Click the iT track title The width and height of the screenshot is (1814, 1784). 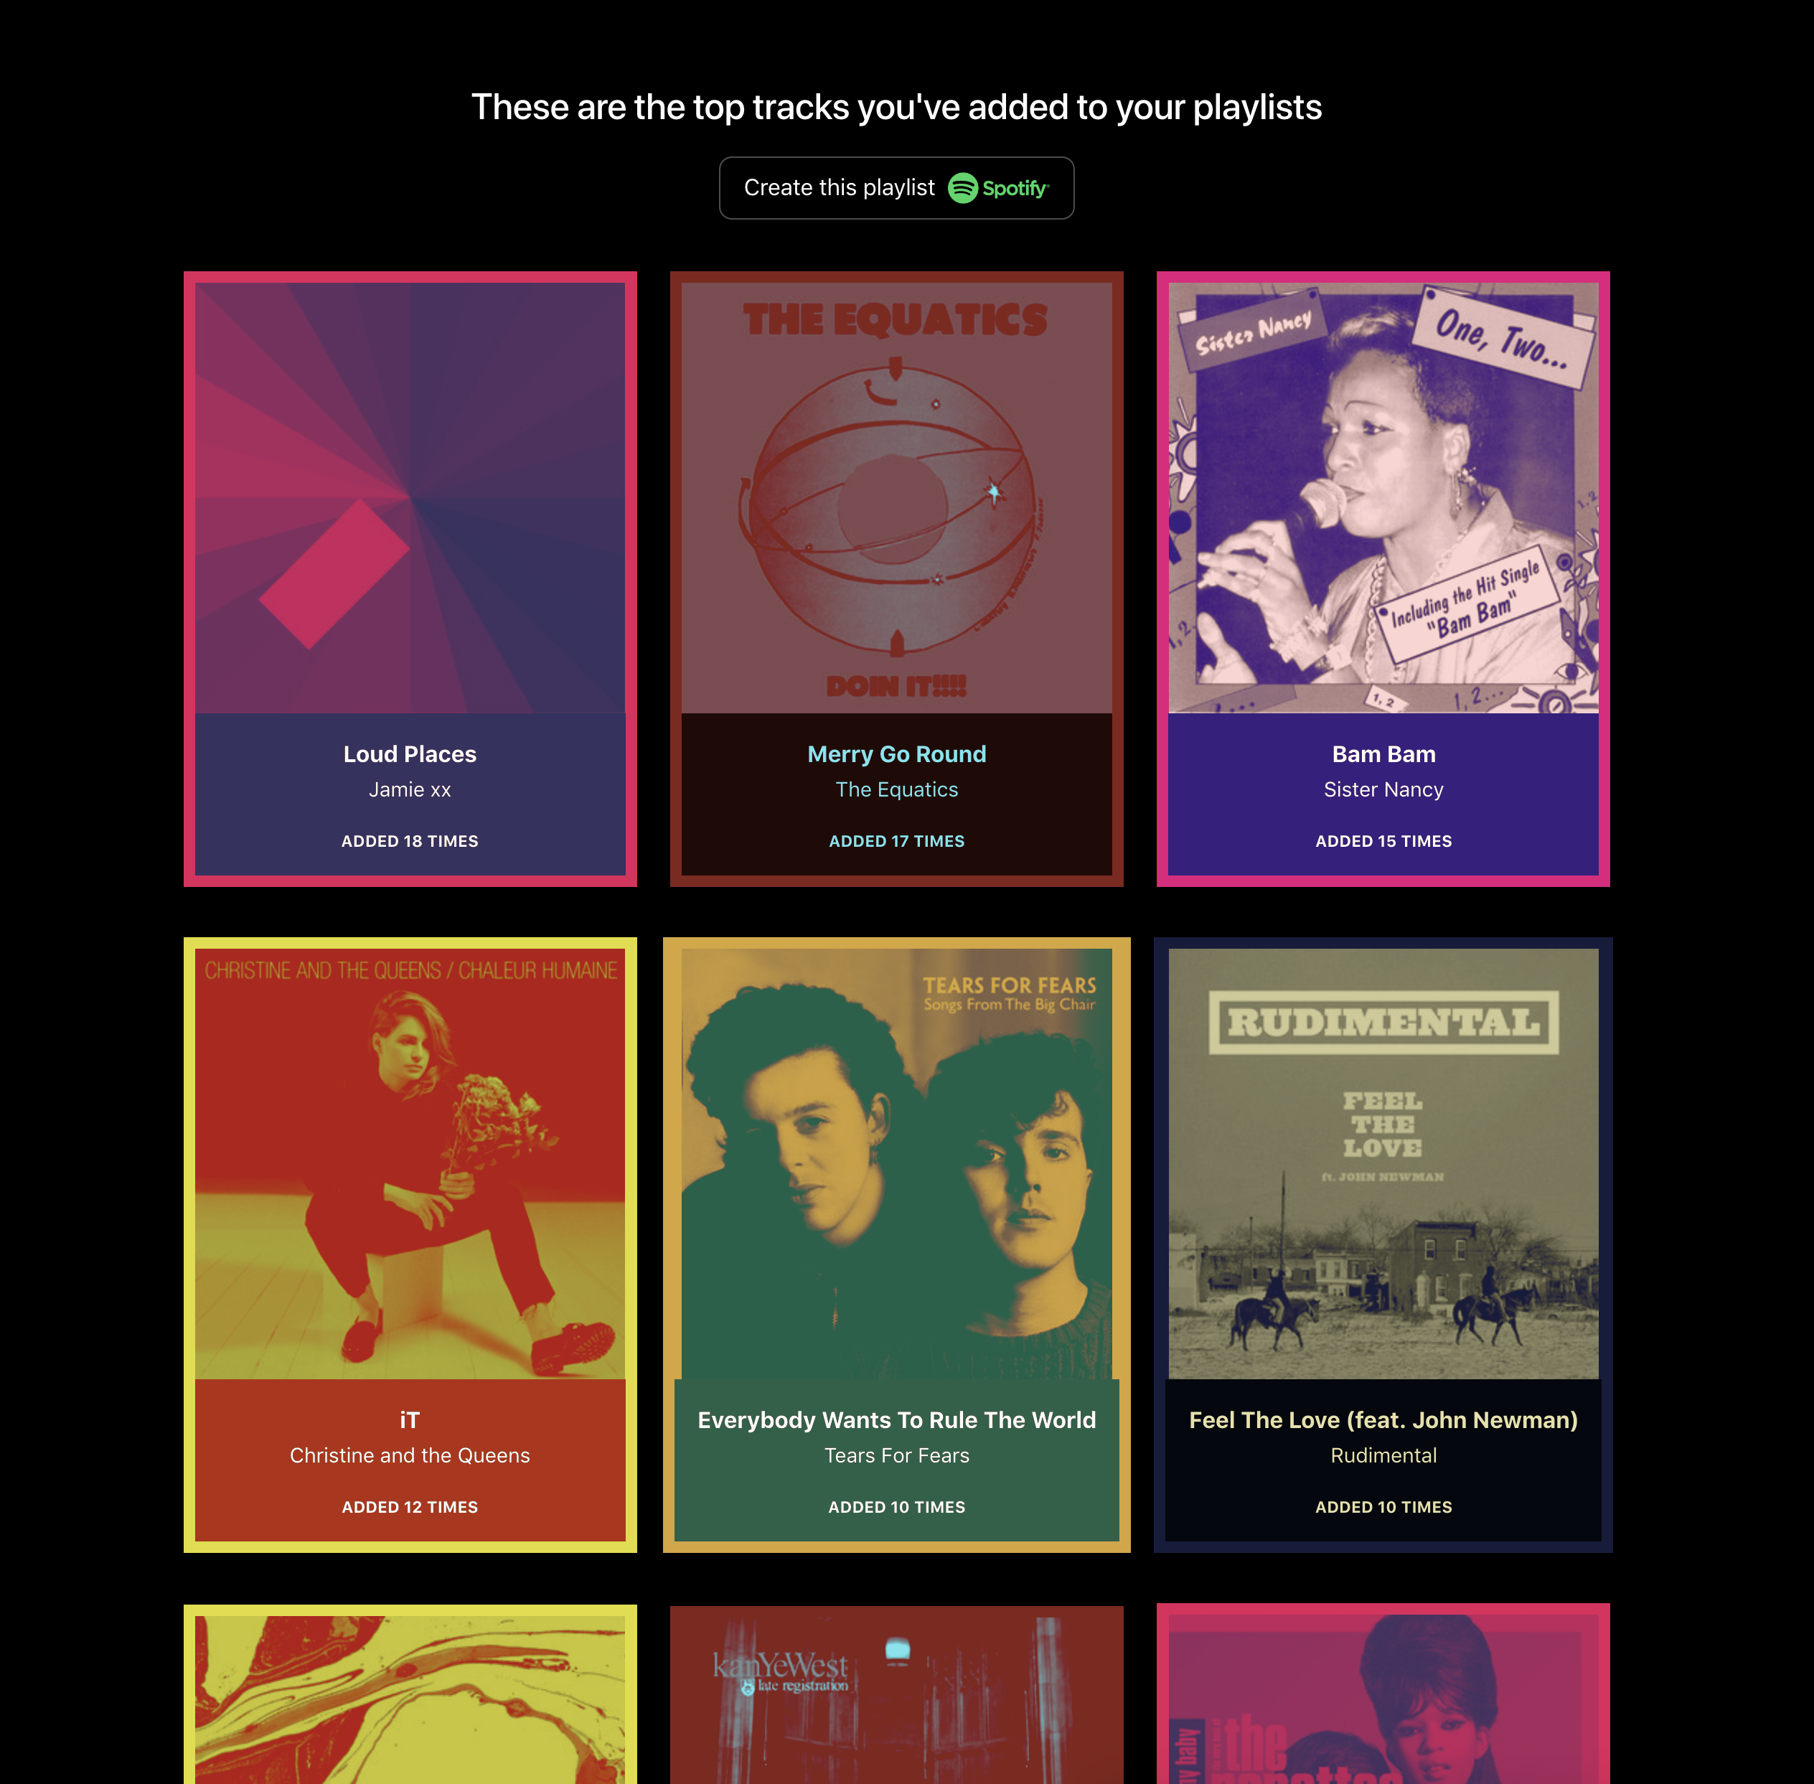click(x=410, y=1420)
